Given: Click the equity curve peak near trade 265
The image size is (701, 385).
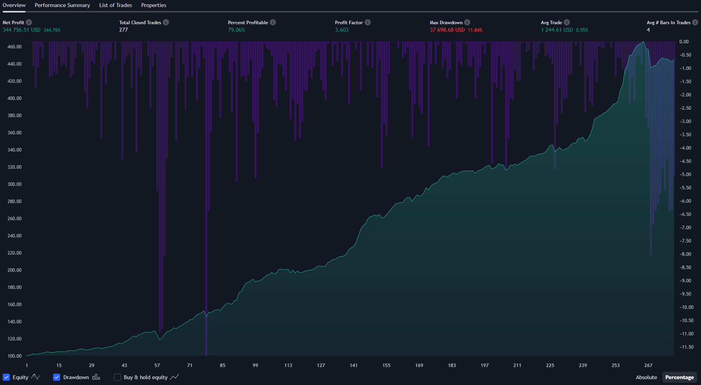Looking at the screenshot, I should pyautogui.click(x=643, y=42).
